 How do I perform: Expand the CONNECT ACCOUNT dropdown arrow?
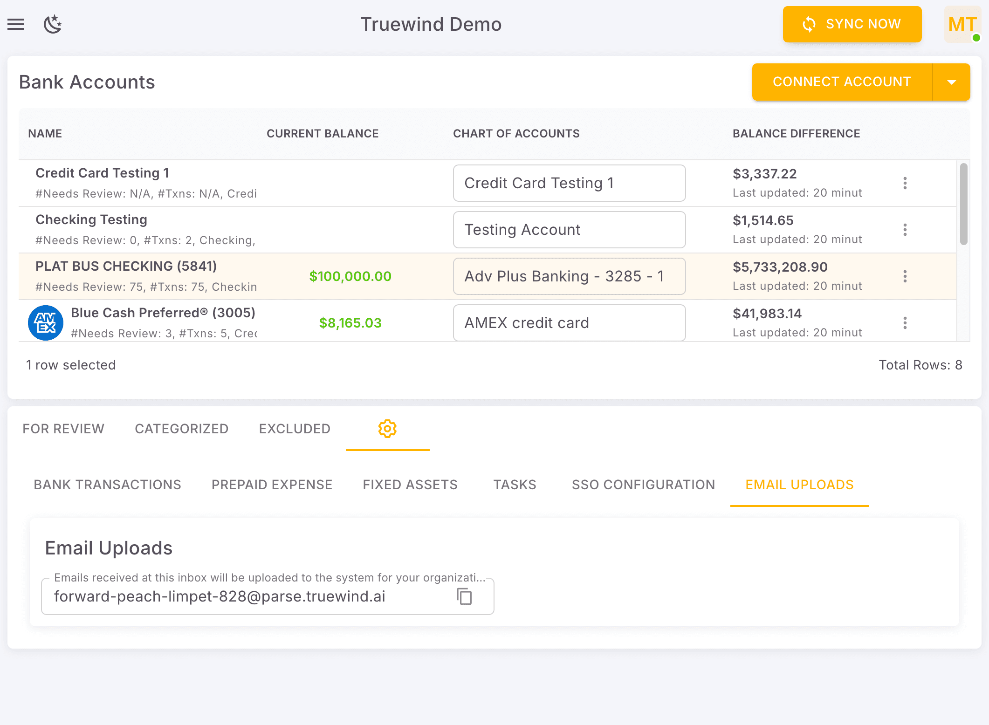click(951, 82)
